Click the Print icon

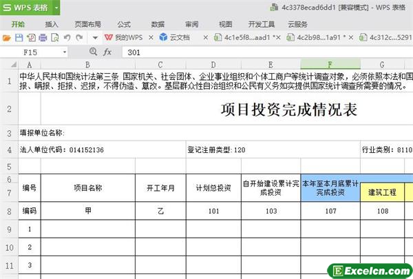tap(41, 37)
